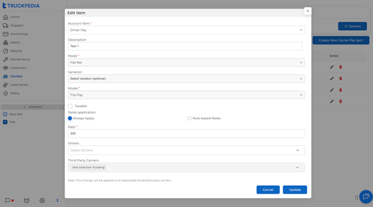
Task: Open the New test custom menu
Action: (16, 114)
